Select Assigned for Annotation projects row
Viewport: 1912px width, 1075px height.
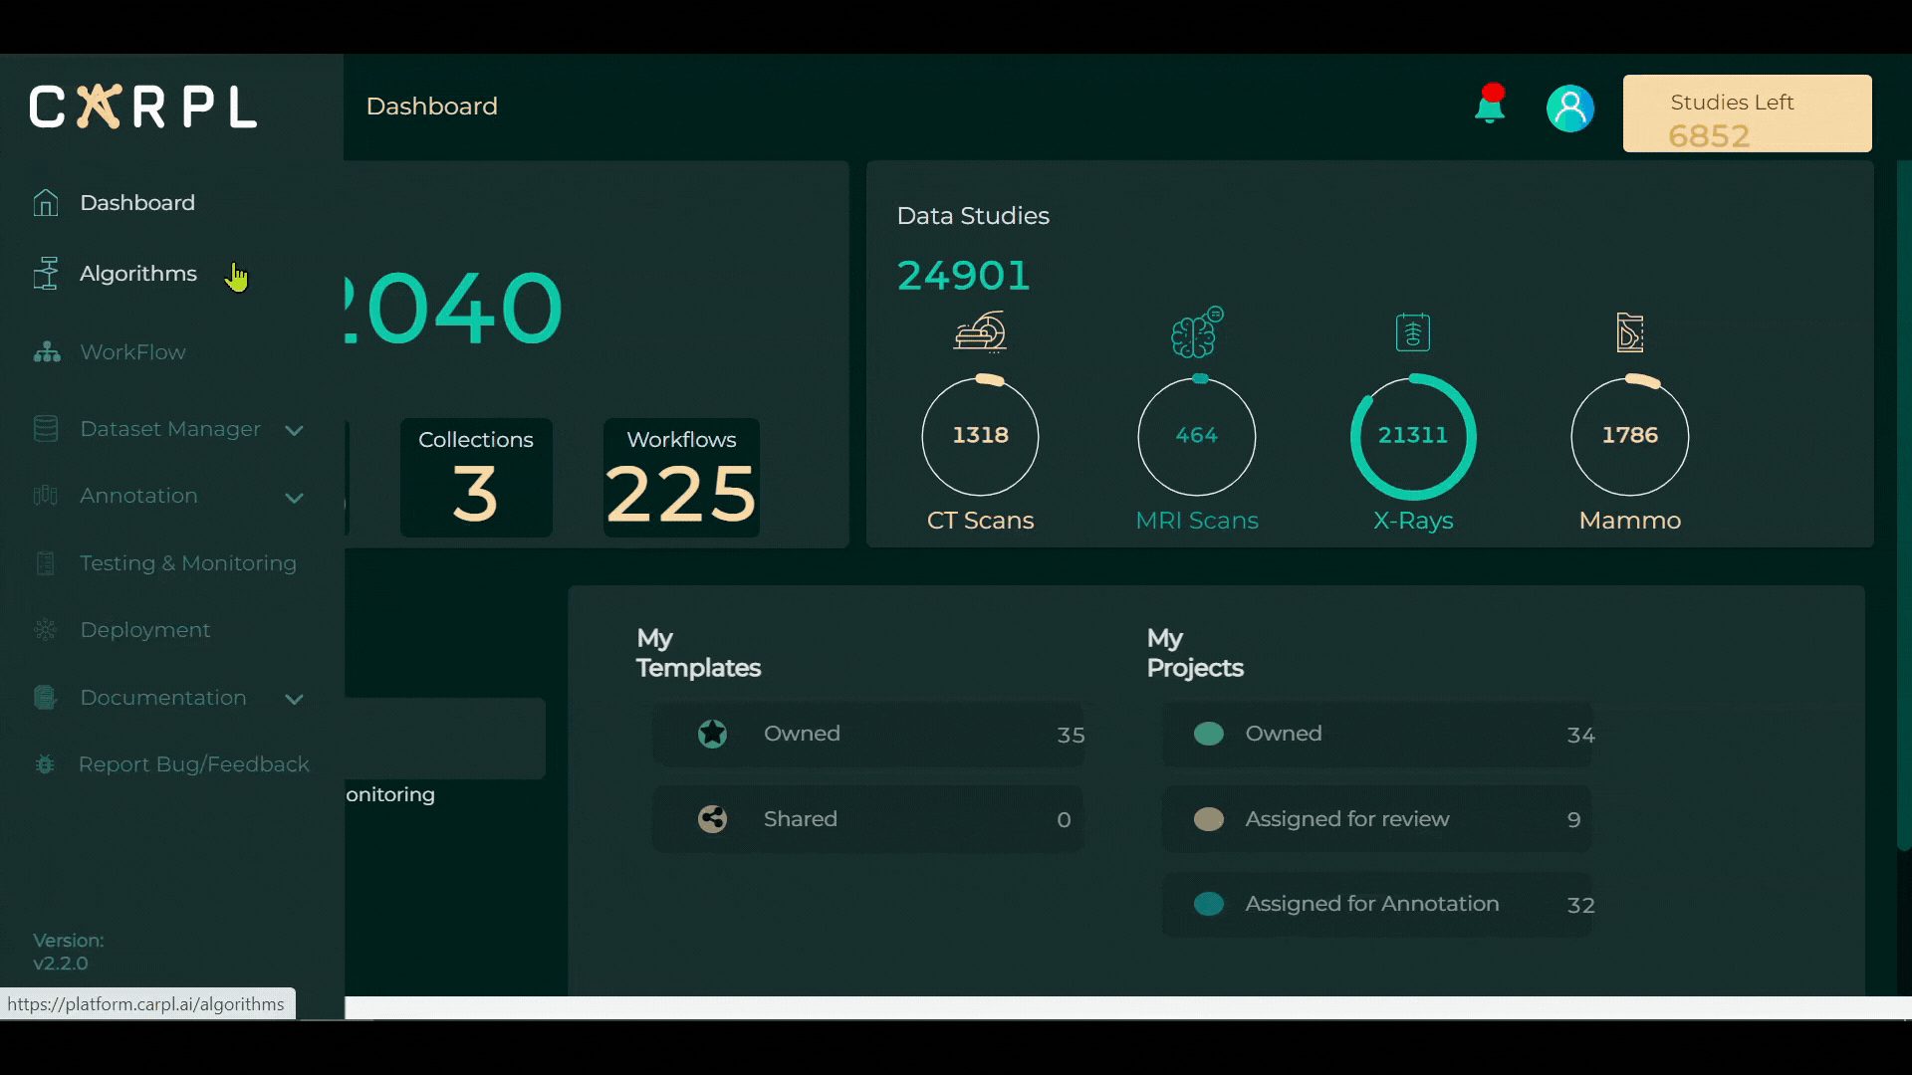(1376, 904)
